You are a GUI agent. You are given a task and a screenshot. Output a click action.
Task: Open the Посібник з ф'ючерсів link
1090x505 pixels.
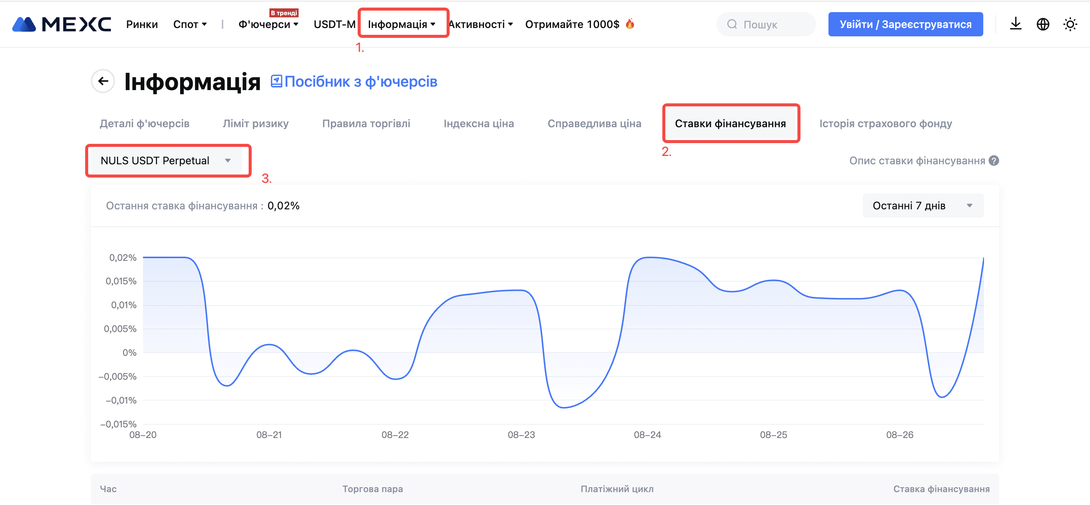(x=361, y=81)
